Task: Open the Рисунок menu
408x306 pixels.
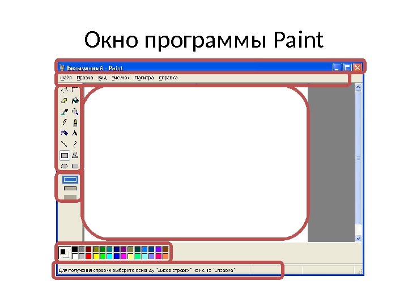Action: click(121, 78)
